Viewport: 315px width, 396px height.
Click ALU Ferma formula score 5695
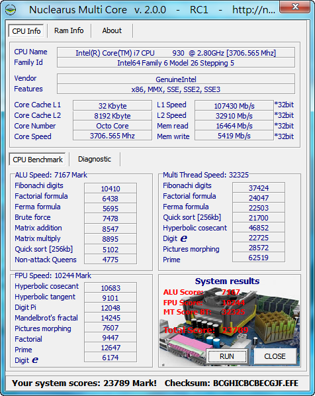111,209
